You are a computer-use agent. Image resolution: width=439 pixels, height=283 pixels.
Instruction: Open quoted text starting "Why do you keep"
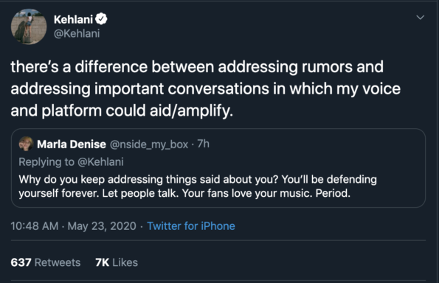pyautogui.click(x=198, y=179)
